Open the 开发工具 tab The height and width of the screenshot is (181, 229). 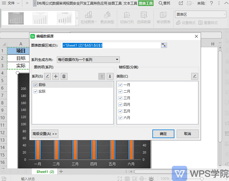point(86,3)
